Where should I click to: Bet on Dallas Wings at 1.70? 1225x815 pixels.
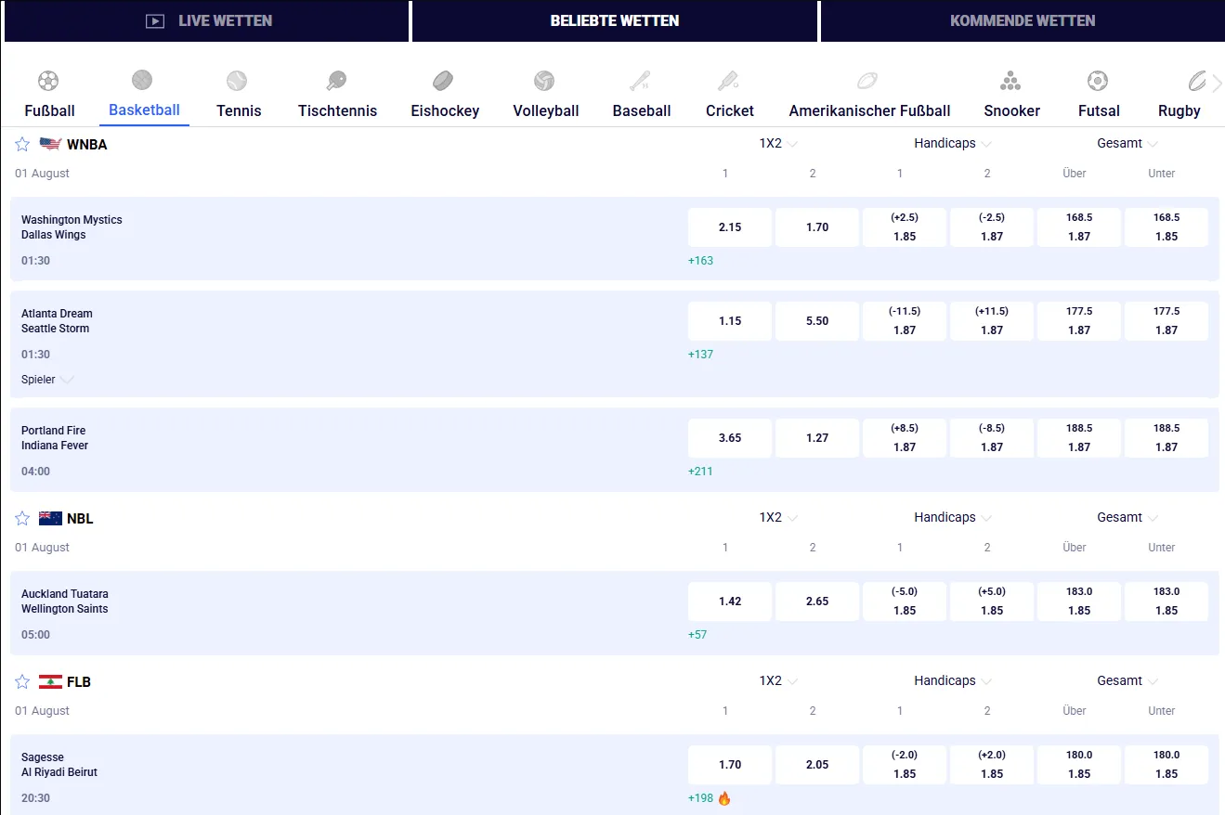point(817,227)
